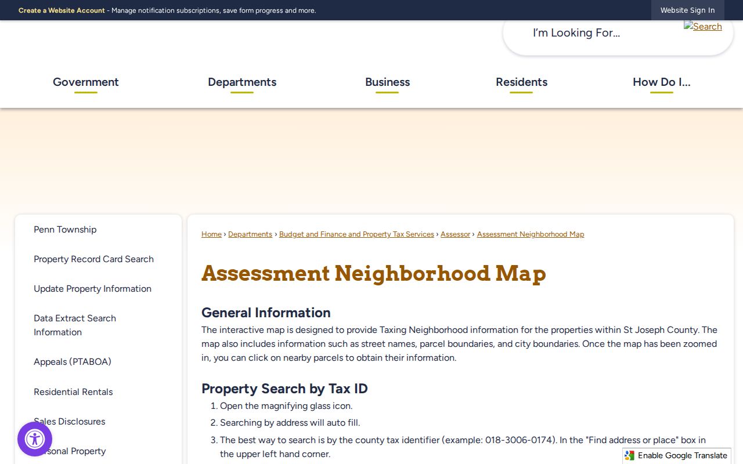This screenshot has height=464, width=743.
Task: Click the Assessment Neighborhood Map page heading
Action: tap(374, 273)
